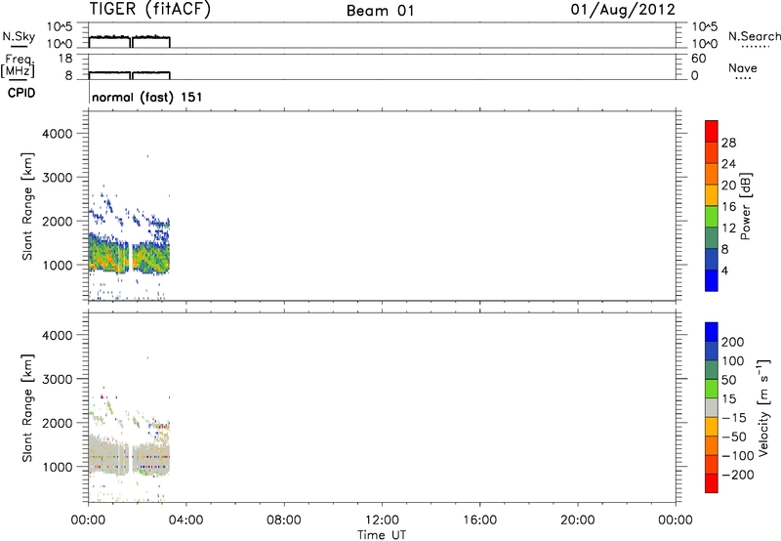Click the 'N.Sky' legend label
Image resolution: width=781 pixels, height=541 pixels.
[x=19, y=36]
